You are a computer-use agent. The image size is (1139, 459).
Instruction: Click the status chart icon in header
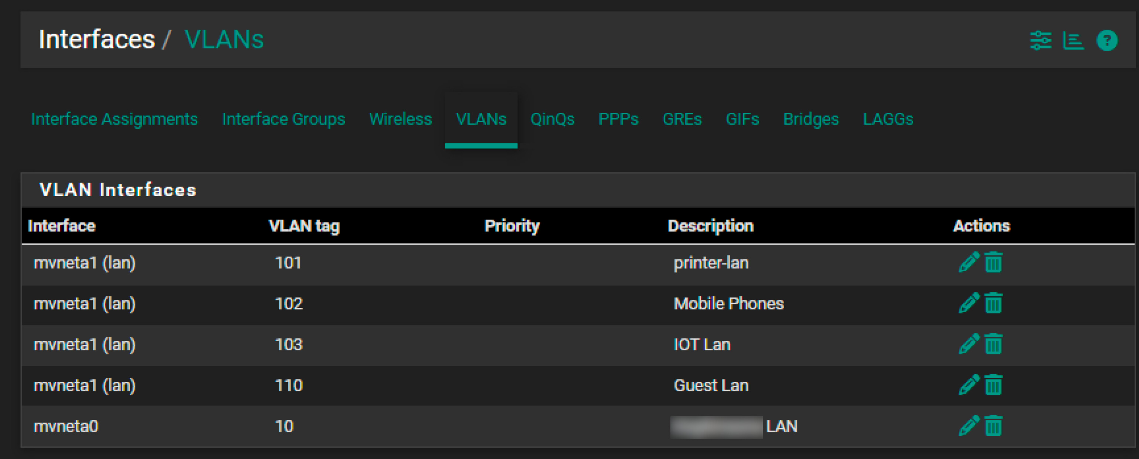[1073, 41]
